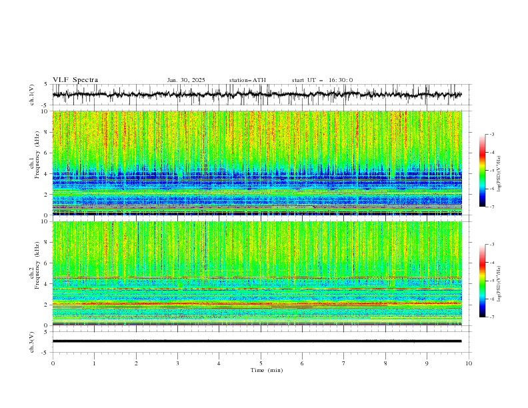Click the ch.1 spectrogram color bar
The height and width of the screenshot is (408, 528).
(x=482, y=171)
